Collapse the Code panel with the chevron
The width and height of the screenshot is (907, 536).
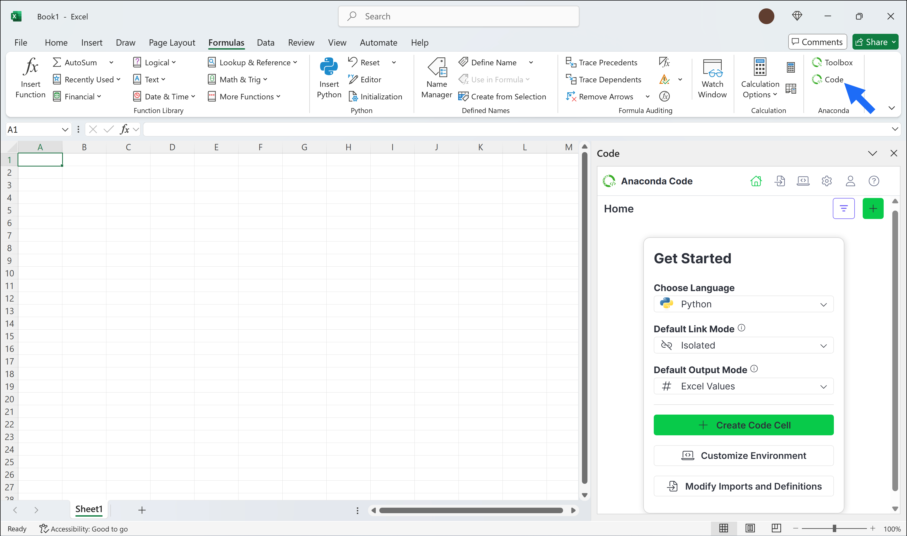(x=873, y=153)
